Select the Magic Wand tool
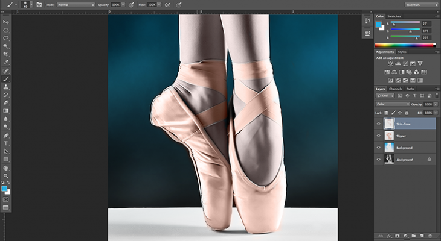This screenshot has height=241, width=441. click(6, 45)
